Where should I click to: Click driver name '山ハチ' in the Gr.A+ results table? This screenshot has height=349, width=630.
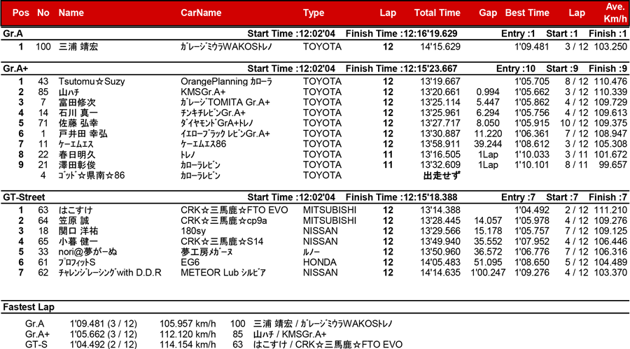[69, 92]
